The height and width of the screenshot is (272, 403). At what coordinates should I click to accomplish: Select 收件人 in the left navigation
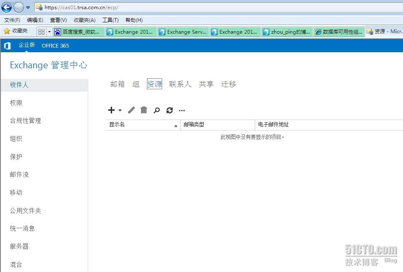coord(45,85)
